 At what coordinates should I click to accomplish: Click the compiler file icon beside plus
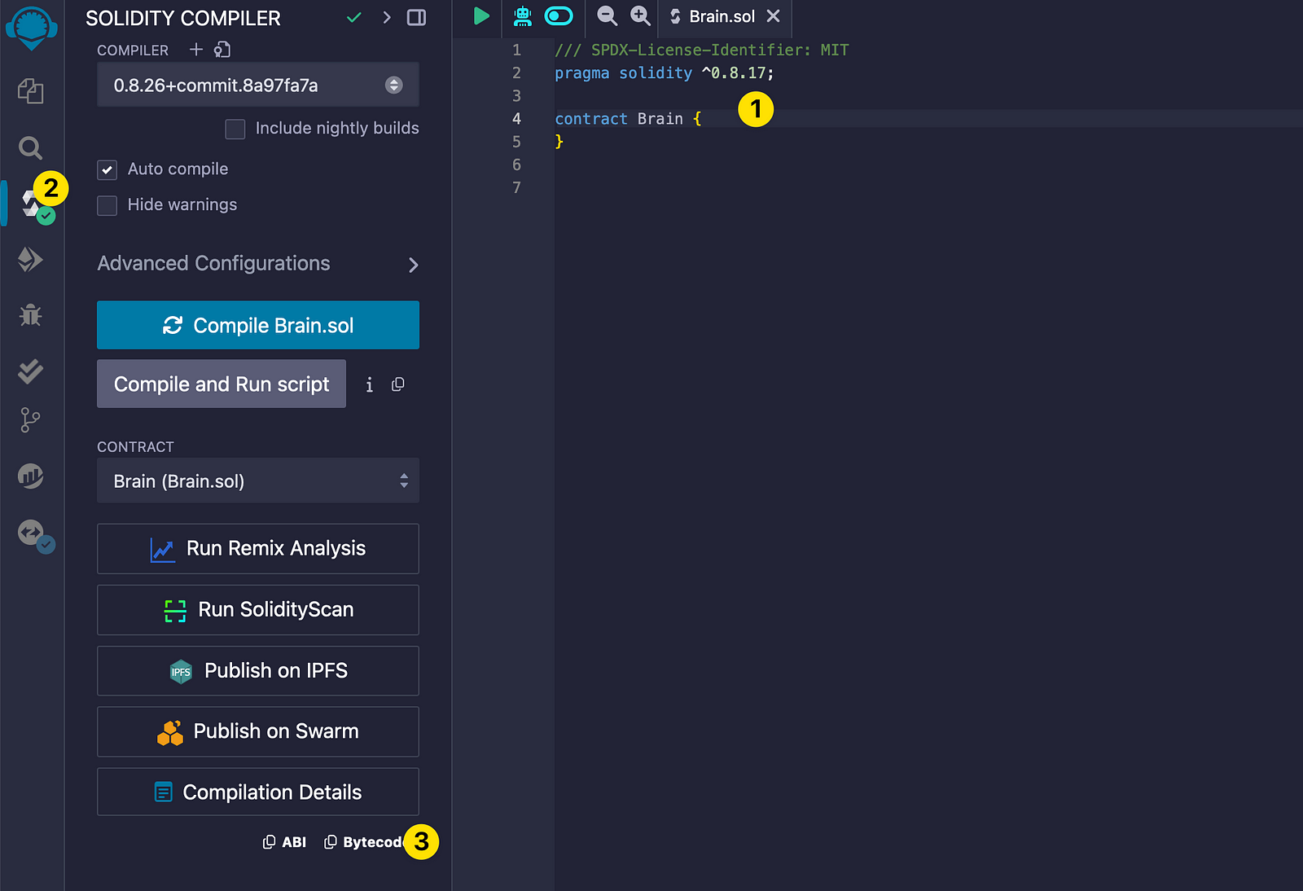click(x=222, y=50)
